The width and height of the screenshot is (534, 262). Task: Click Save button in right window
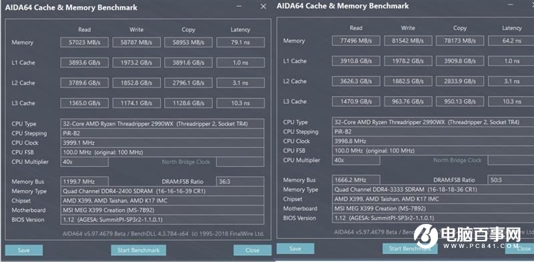[x=295, y=249]
